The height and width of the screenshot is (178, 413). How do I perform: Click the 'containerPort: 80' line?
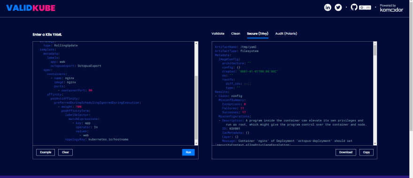pos(75,90)
